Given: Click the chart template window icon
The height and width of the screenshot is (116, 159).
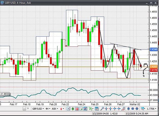Looking at the screenshot, I should pyautogui.click(x=85, y=109).
